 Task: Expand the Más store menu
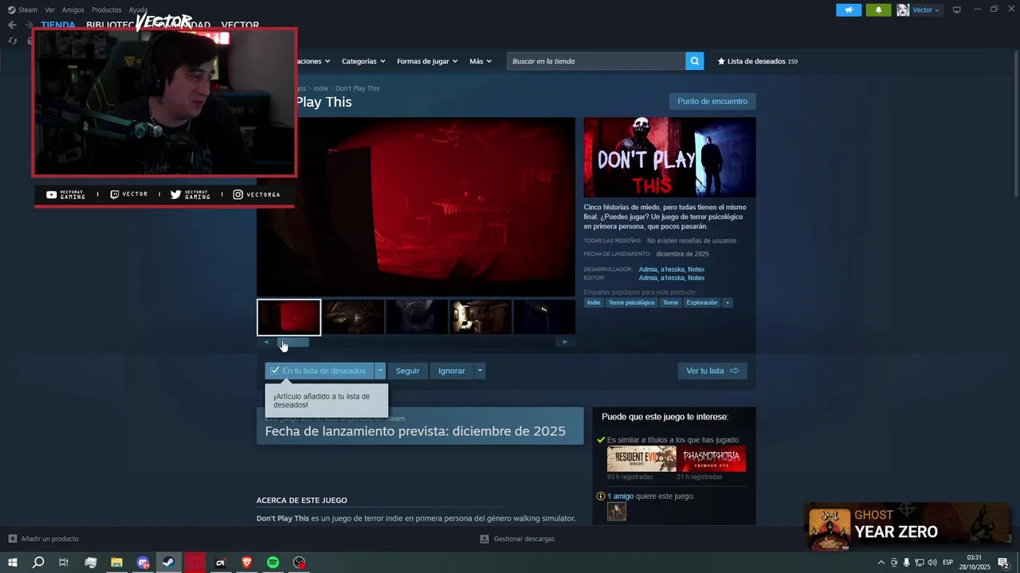click(x=481, y=61)
